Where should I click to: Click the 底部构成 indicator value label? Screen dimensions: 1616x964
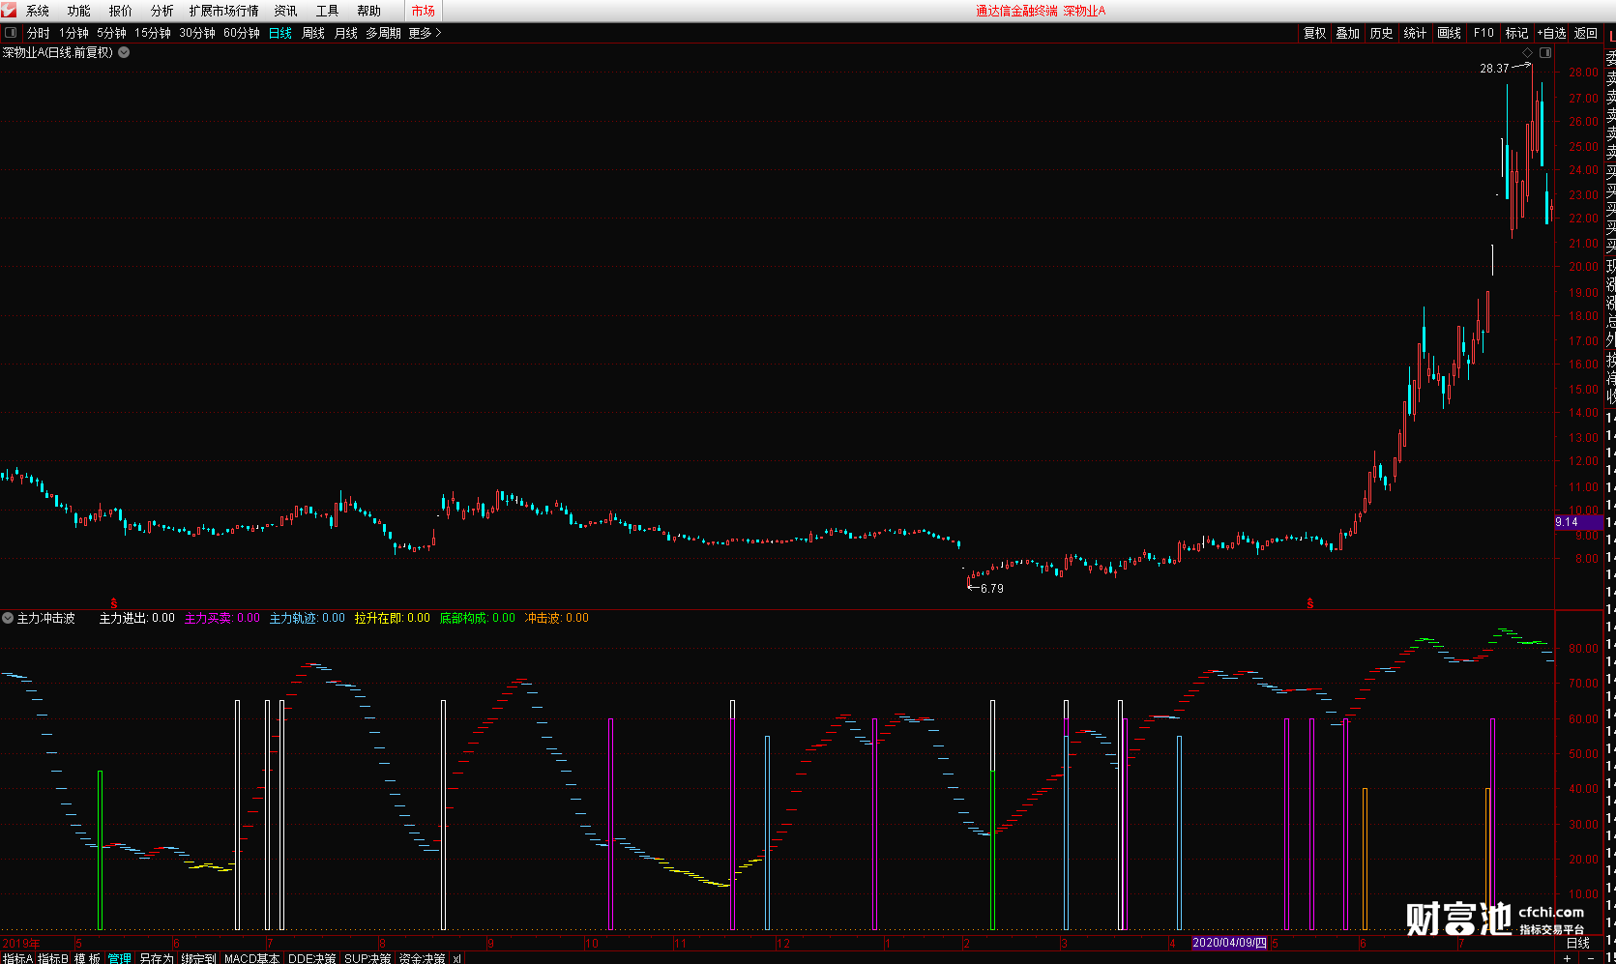coord(477,618)
